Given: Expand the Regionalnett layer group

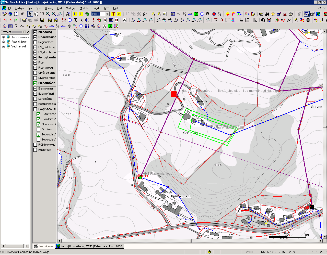Looking at the screenshot, I should coord(35,42).
